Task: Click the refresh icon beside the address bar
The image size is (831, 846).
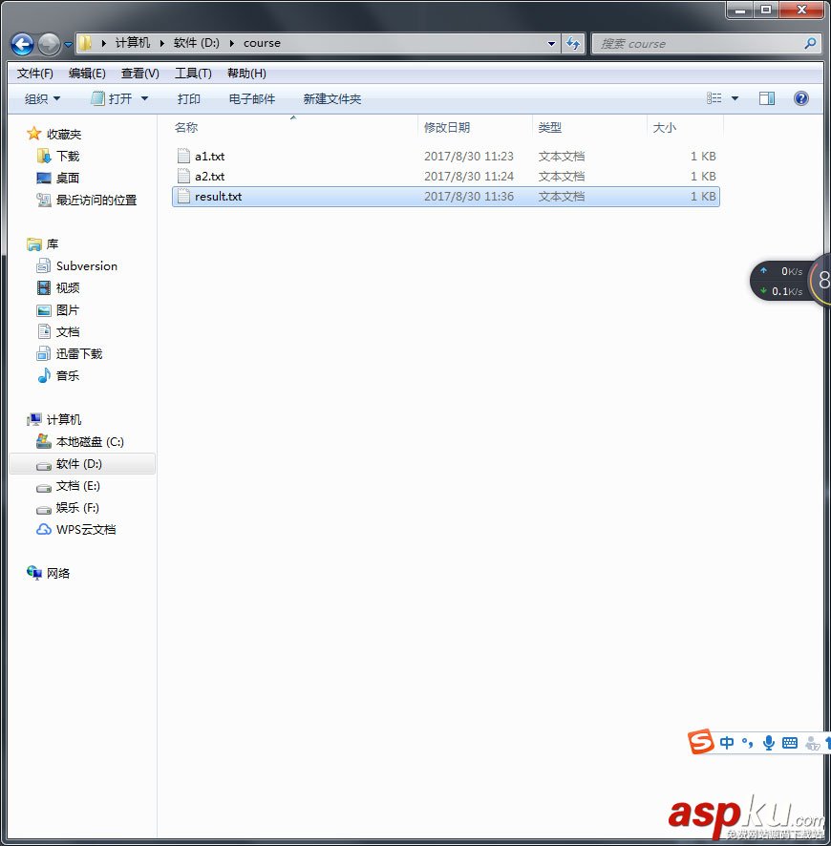Action: [x=571, y=43]
